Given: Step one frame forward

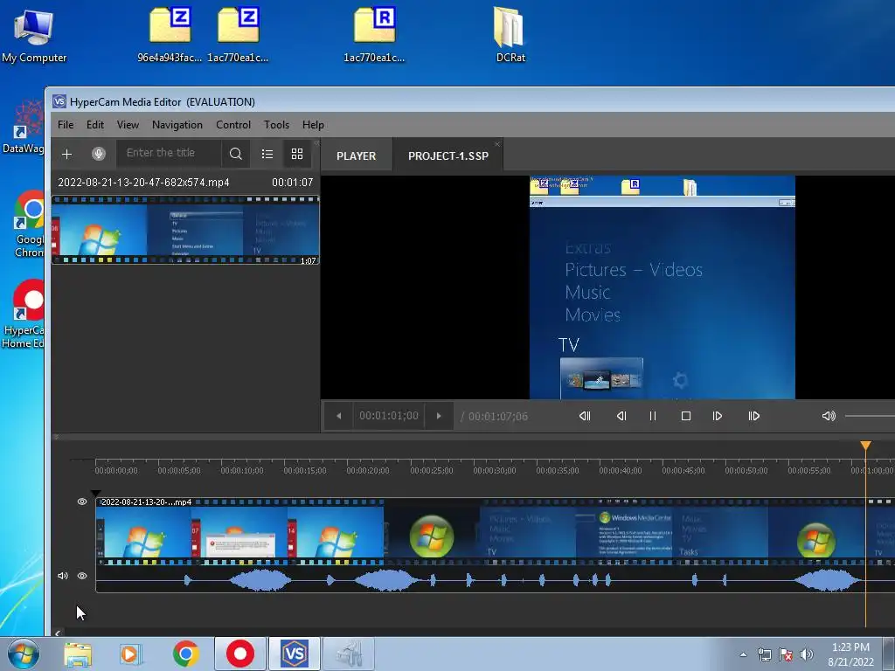Looking at the screenshot, I should point(718,416).
